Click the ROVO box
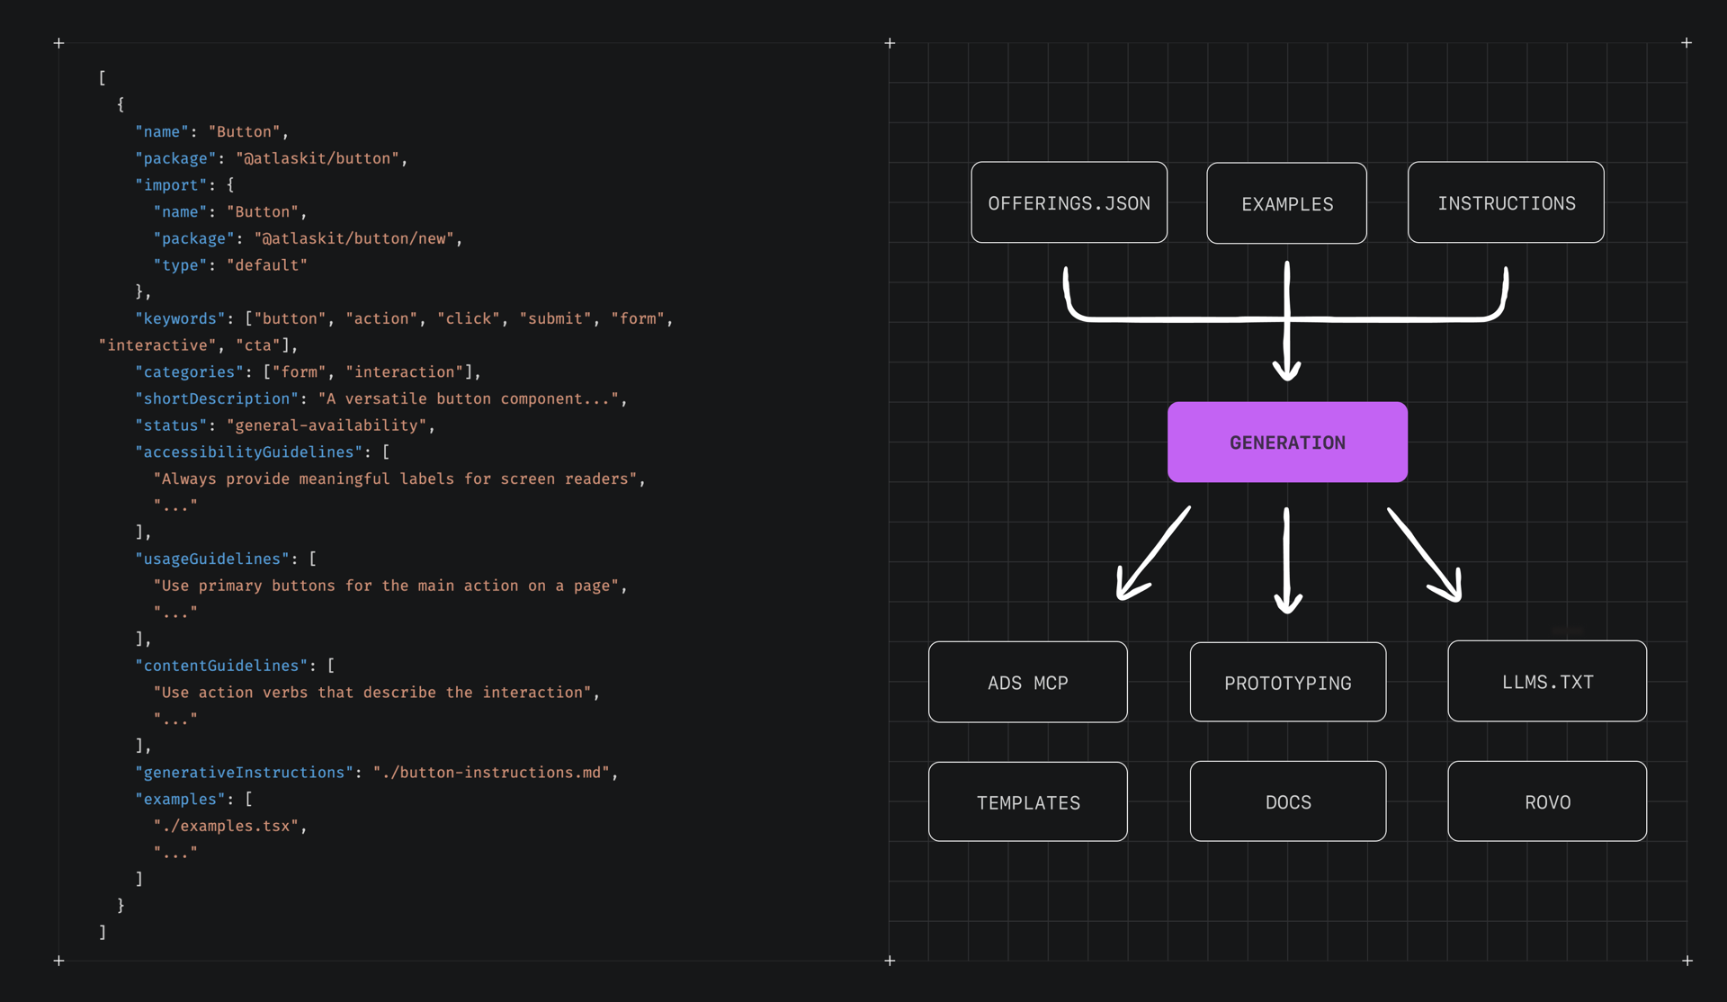The width and height of the screenshot is (1727, 1002). click(x=1547, y=801)
